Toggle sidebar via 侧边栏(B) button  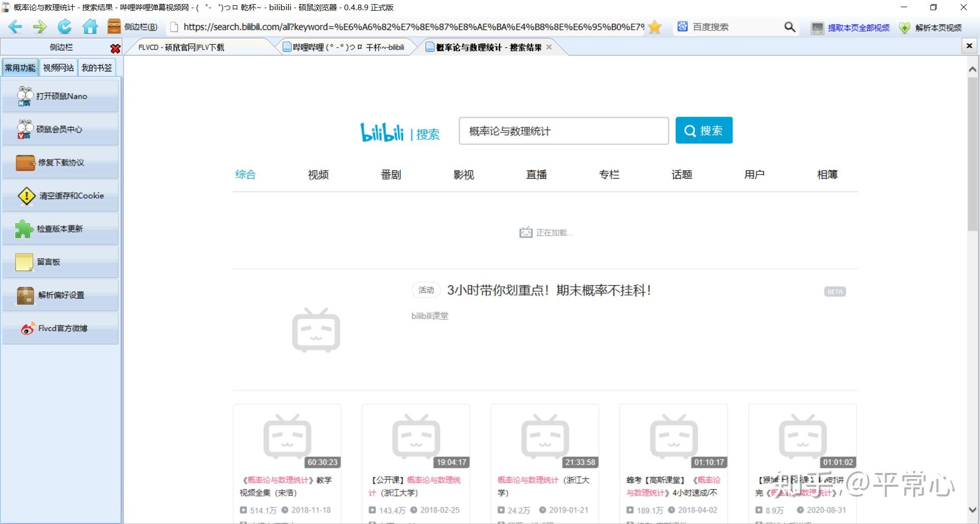(133, 27)
